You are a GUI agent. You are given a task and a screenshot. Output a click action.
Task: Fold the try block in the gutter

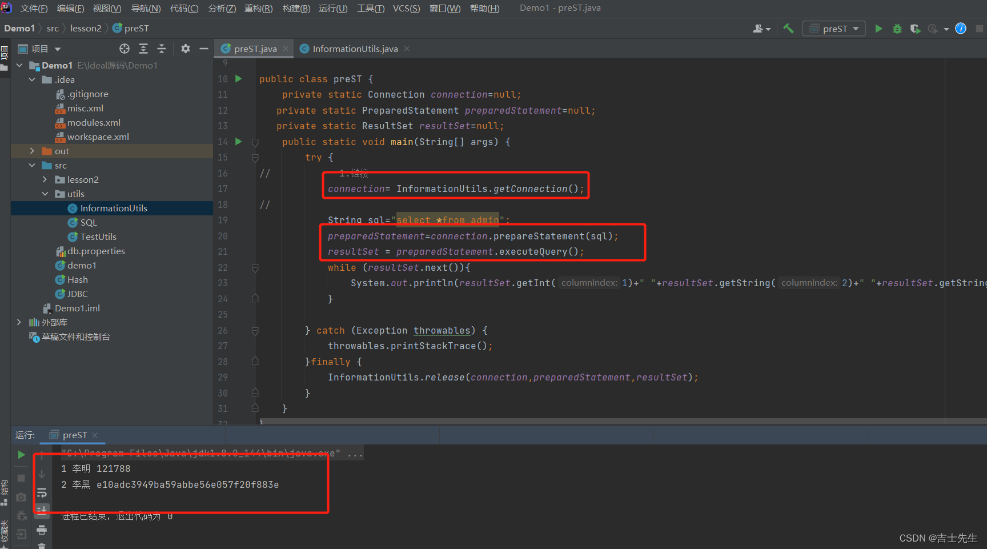255,158
